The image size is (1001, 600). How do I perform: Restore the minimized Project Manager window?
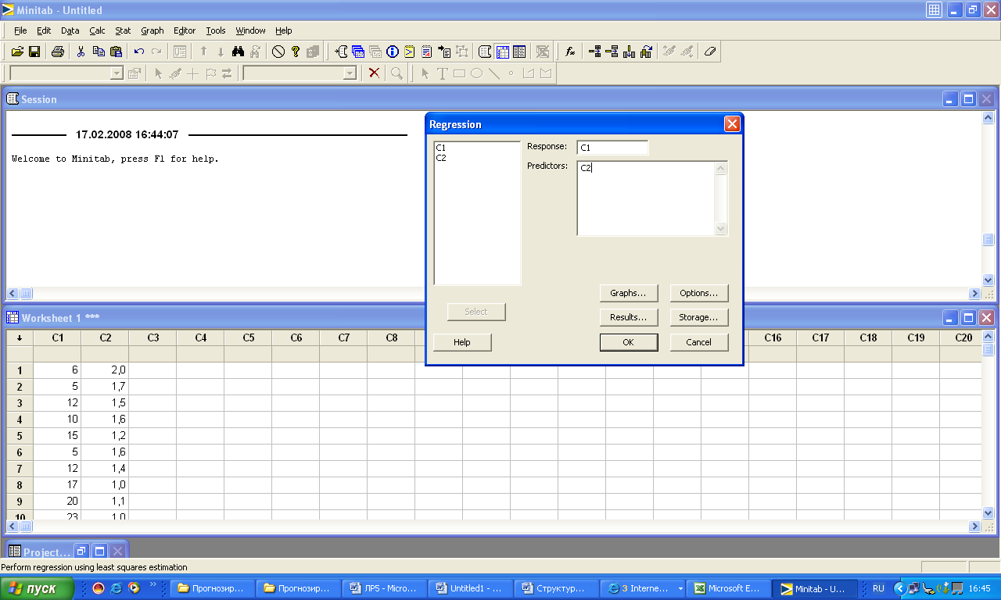tap(82, 551)
